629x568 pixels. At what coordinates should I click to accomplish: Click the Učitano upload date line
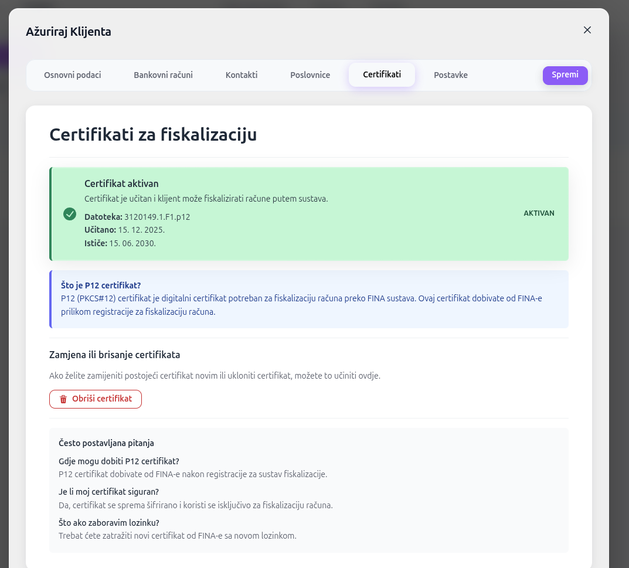click(x=124, y=230)
